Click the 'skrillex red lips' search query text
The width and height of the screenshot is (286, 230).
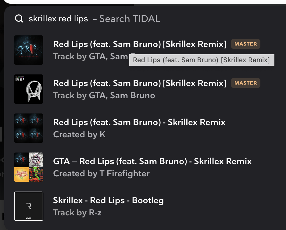(58, 19)
